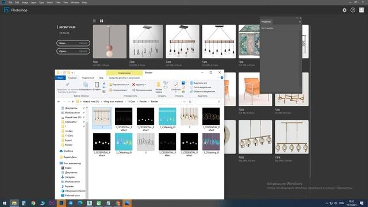Open Explorer help icon in ribbon
The height and width of the screenshot is (207, 368).
222,78
